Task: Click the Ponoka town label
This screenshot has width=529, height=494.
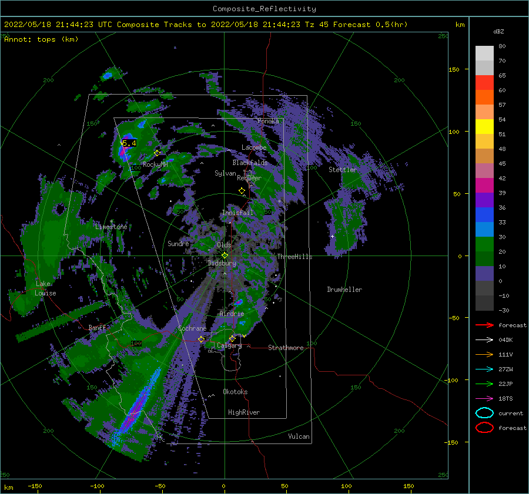Action: point(268,121)
